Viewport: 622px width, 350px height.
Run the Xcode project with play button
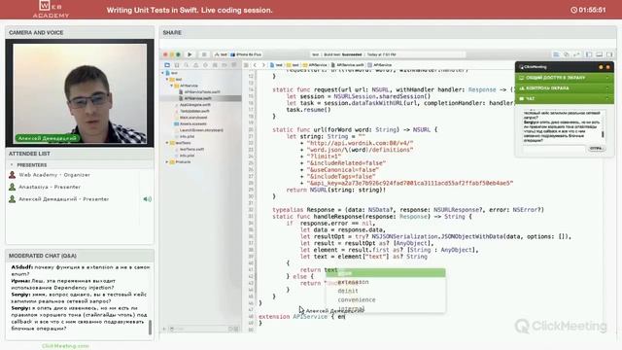[190, 54]
